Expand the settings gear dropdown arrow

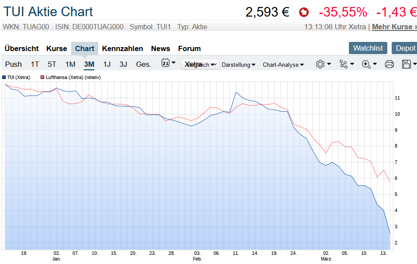coord(329,64)
